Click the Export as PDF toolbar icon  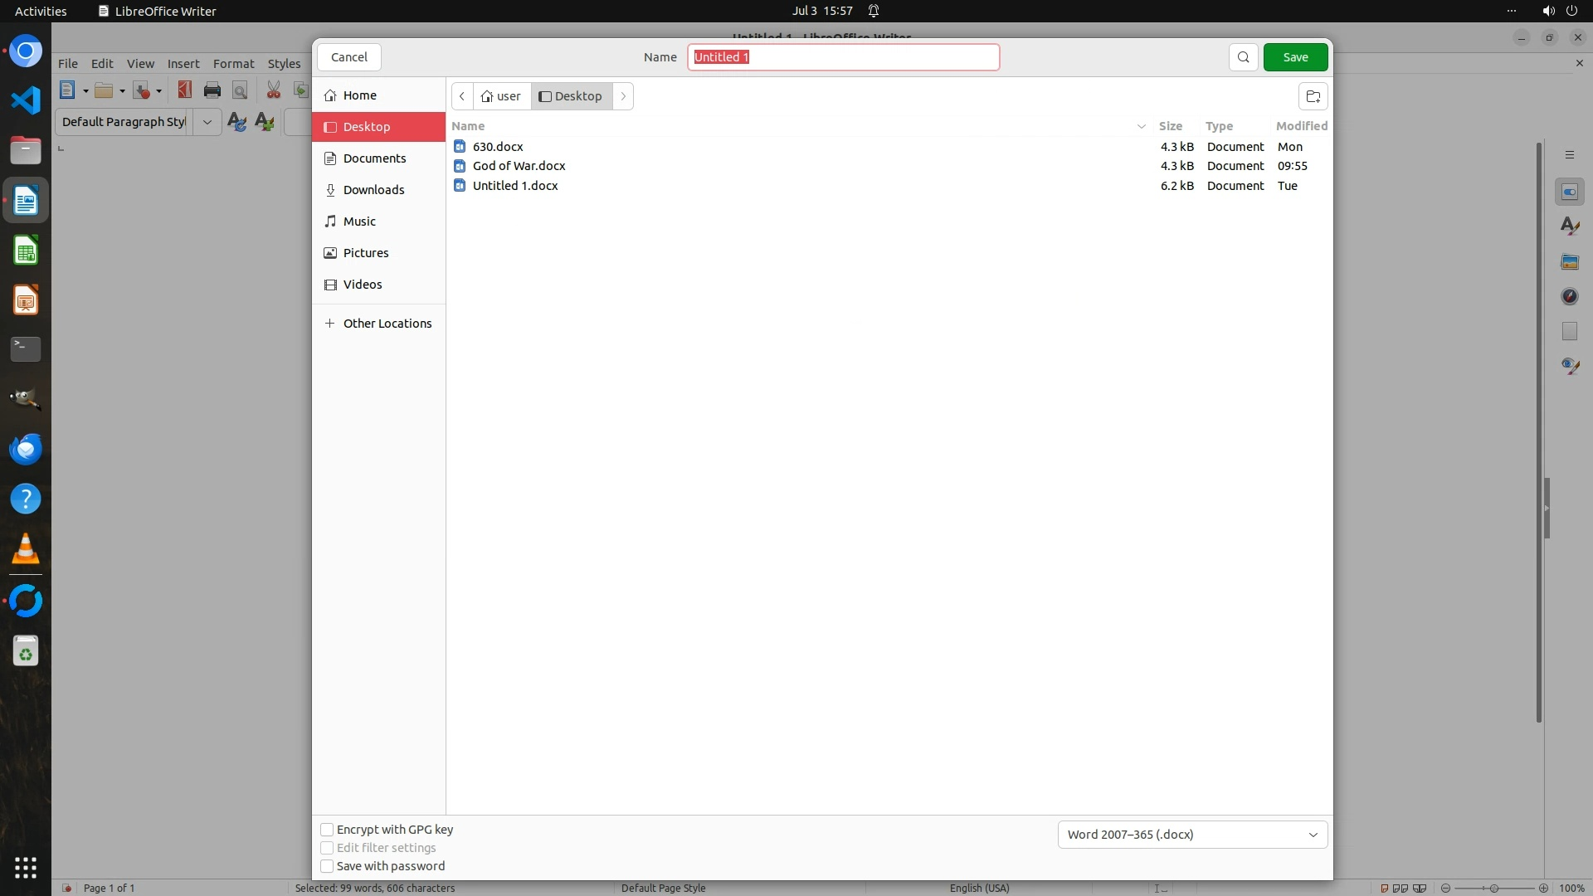(x=184, y=90)
